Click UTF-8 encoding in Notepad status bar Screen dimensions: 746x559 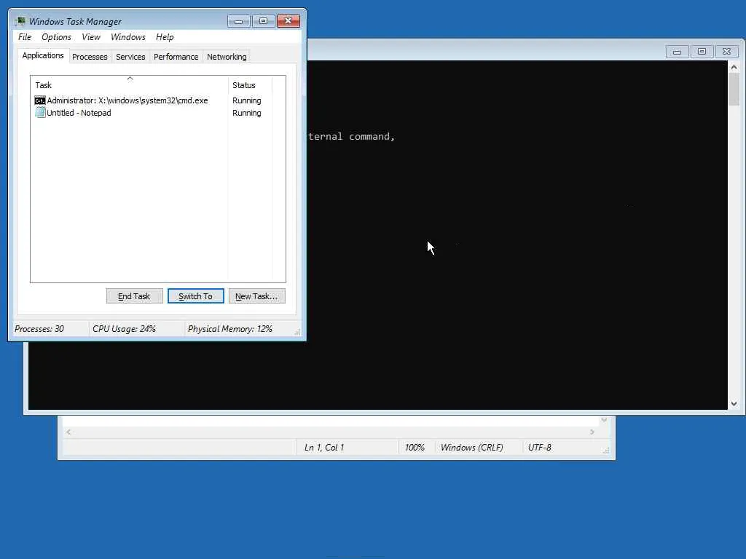[540, 448]
